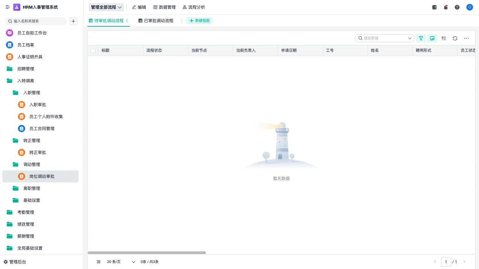This screenshot has height=269, width=479.
Task: Click the sidebar hamburger menu toggle
Action: [x=8, y=7]
